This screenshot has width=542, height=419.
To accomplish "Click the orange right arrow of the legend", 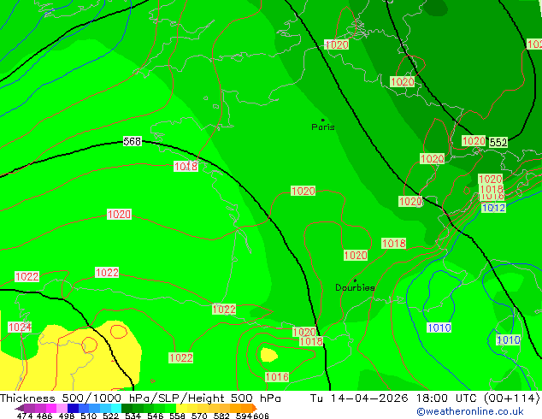I will point(255,408).
